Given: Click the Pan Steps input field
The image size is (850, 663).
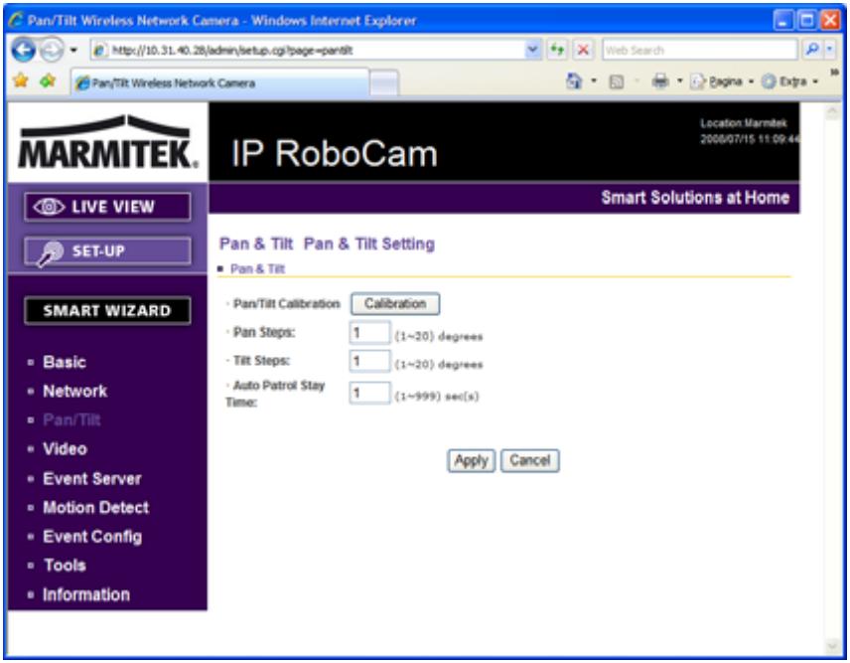Looking at the screenshot, I should pyautogui.click(x=369, y=333).
